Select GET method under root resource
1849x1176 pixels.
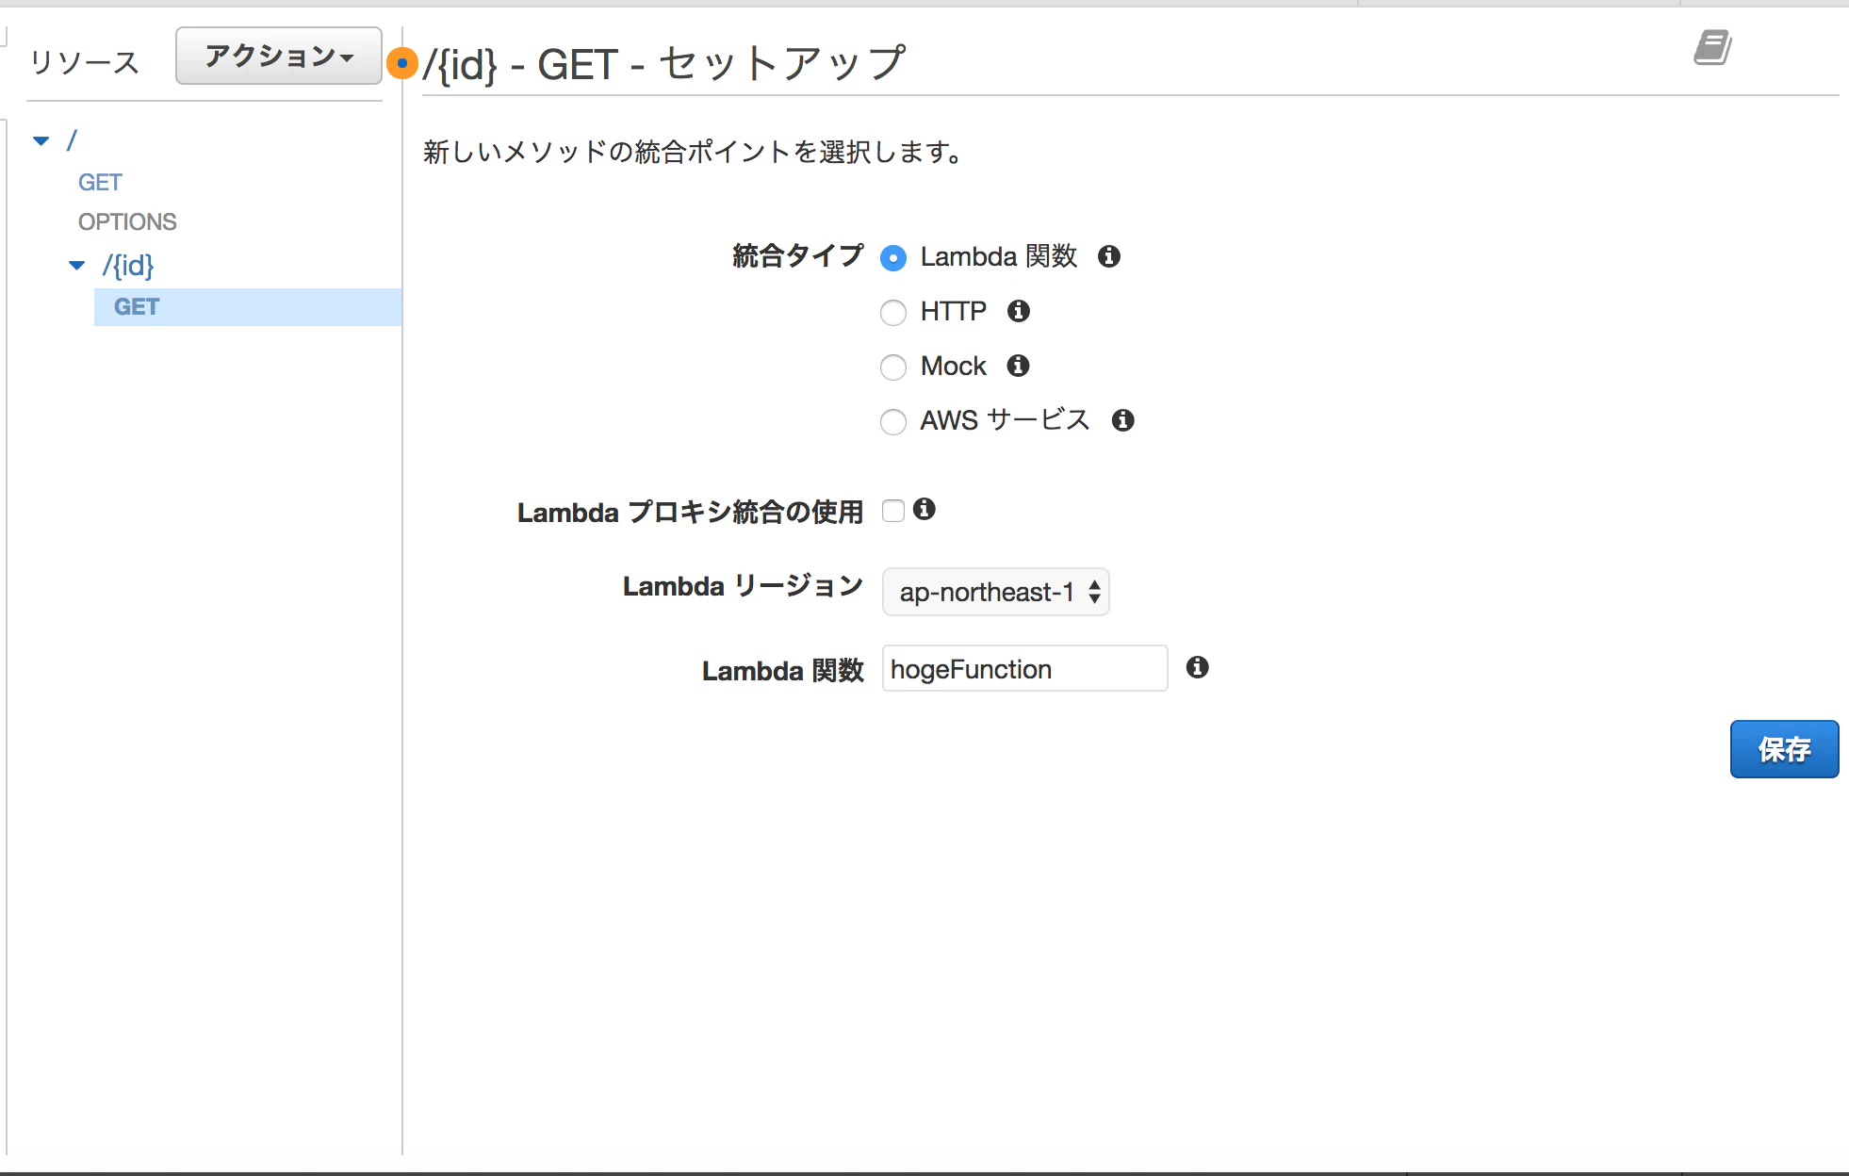pyautogui.click(x=100, y=182)
